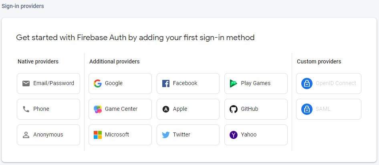The height and width of the screenshot is (165, 379).
Task: Click the Game Center bubbles icon
Action: (97, 109)
